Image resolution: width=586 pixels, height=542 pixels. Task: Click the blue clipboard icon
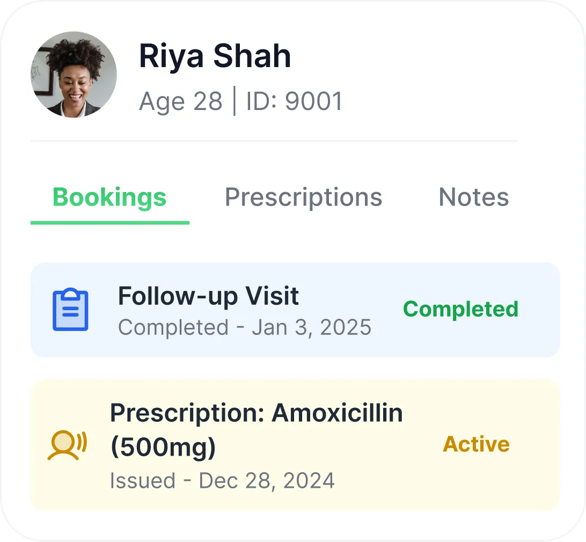(x=70, y=310)
